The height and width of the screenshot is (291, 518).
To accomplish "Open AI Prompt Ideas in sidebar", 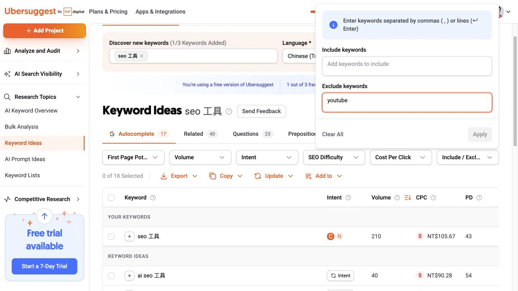I will click(25, 159).
